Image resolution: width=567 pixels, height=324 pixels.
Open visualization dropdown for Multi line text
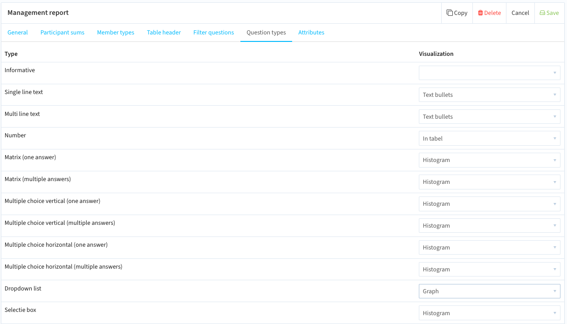click(489, 116)
